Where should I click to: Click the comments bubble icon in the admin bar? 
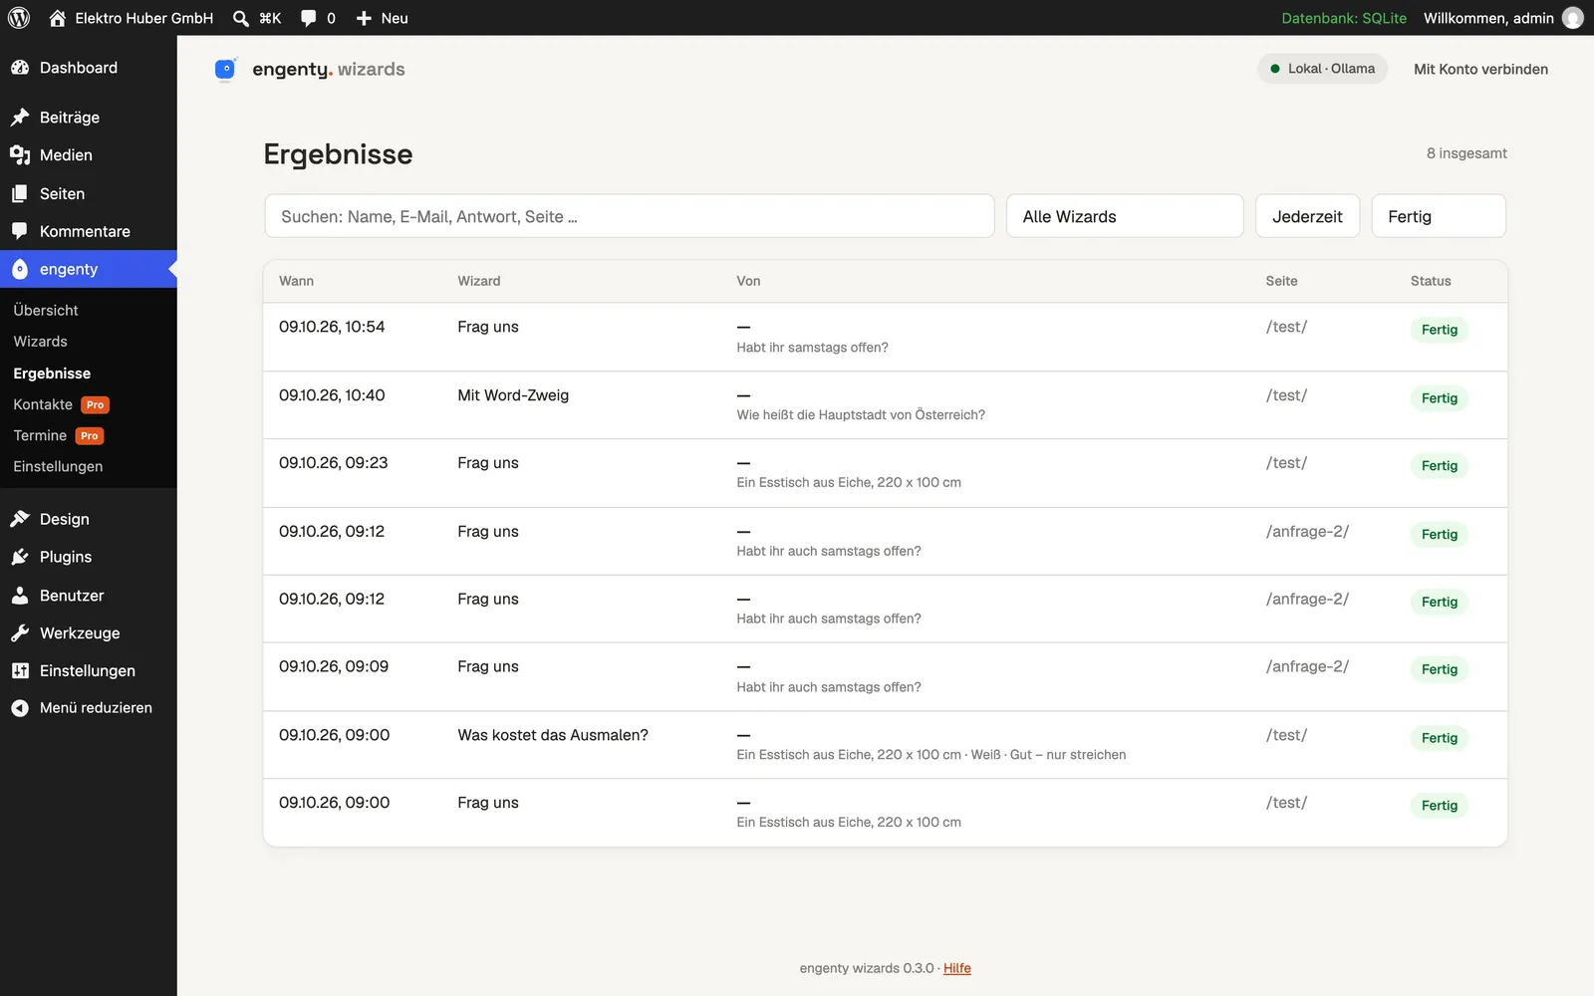click(x=309, y=18)
